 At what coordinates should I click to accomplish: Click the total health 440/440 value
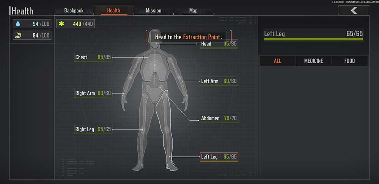click(83, 23)
